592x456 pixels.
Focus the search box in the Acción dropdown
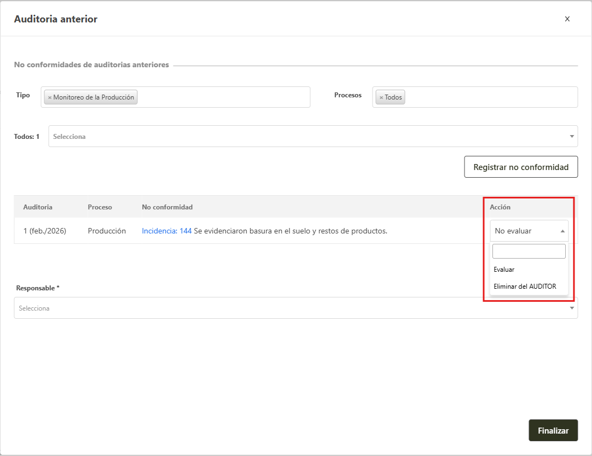coord(529,251)
